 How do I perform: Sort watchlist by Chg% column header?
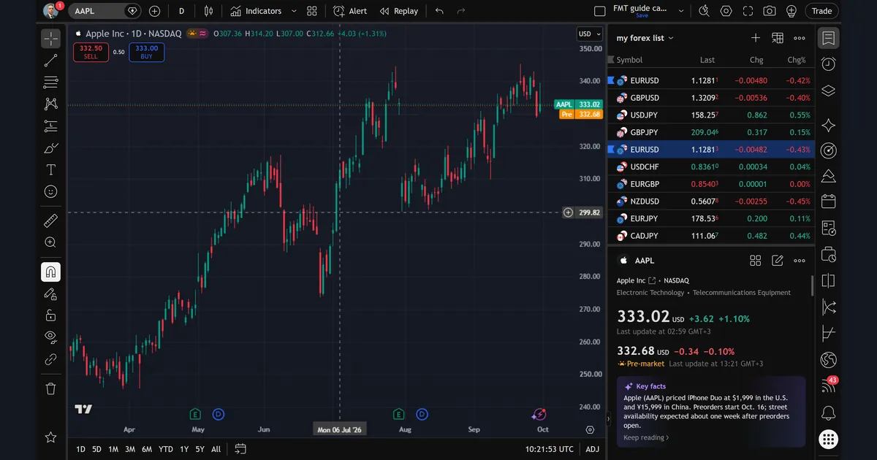pos(796,60)
